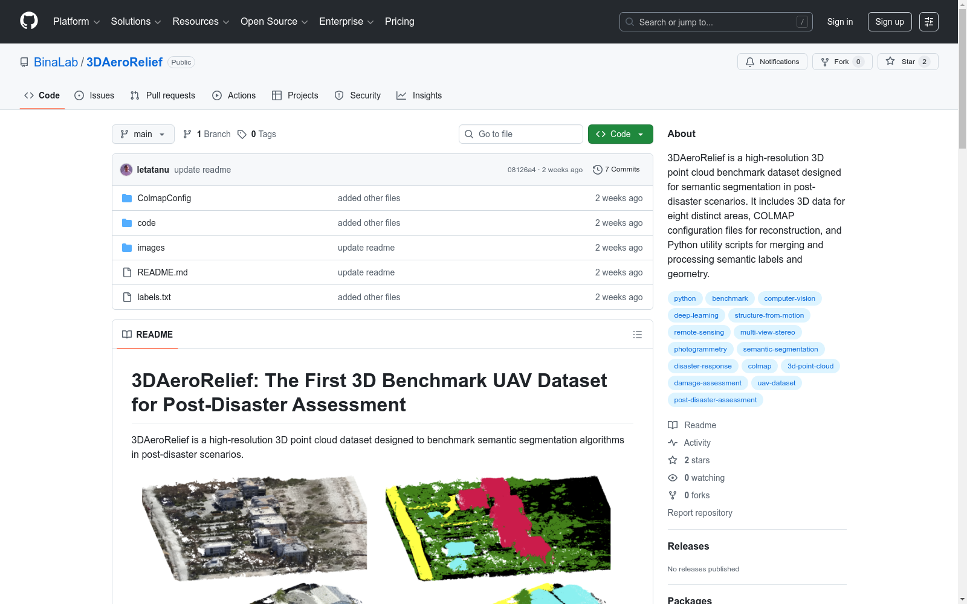Click the structure-from-motion topic tag
The width and height of the screenshot is (967, 604).
click(769, 315)
